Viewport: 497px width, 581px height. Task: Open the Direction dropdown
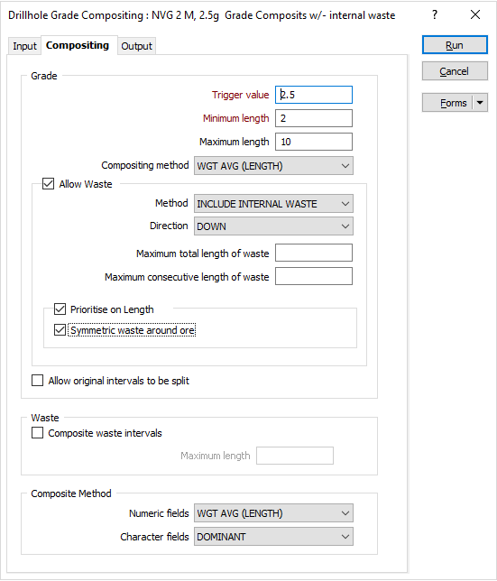click(273, 226)
